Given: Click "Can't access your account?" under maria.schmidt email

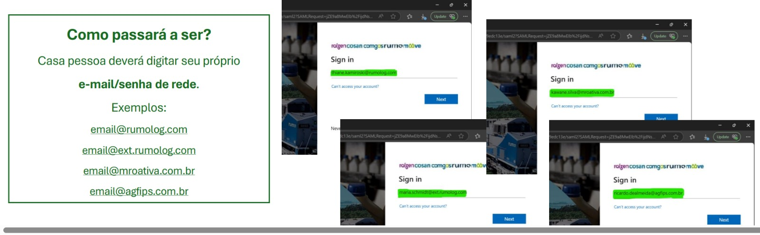Looking at the screenshot, I should click(423, 206).
